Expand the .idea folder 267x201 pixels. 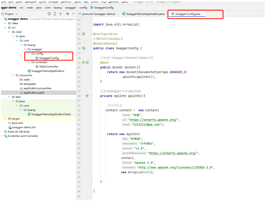click(x=5, y=23)
